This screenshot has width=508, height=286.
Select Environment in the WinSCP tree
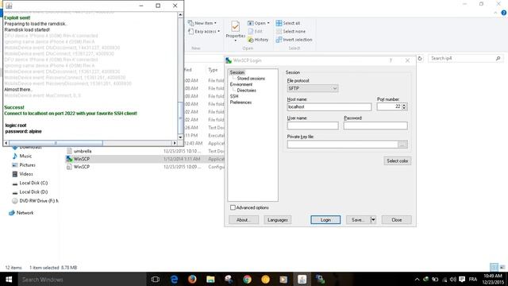[x=241, y=84]
